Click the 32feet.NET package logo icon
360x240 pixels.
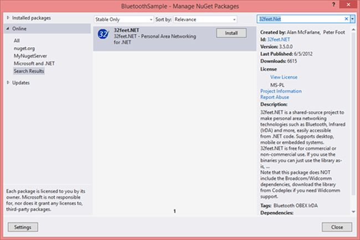(103, 34)
